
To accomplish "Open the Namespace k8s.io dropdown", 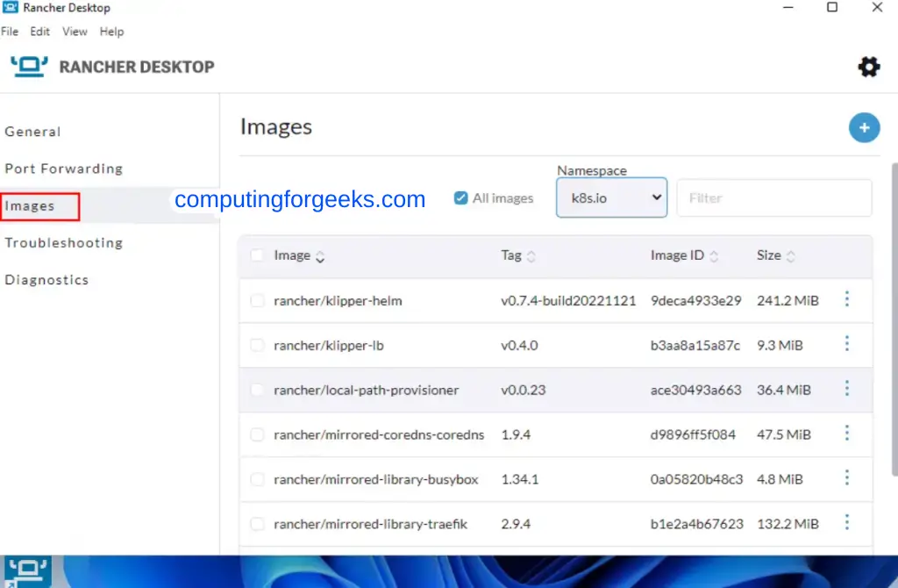I will click(611, 197).
